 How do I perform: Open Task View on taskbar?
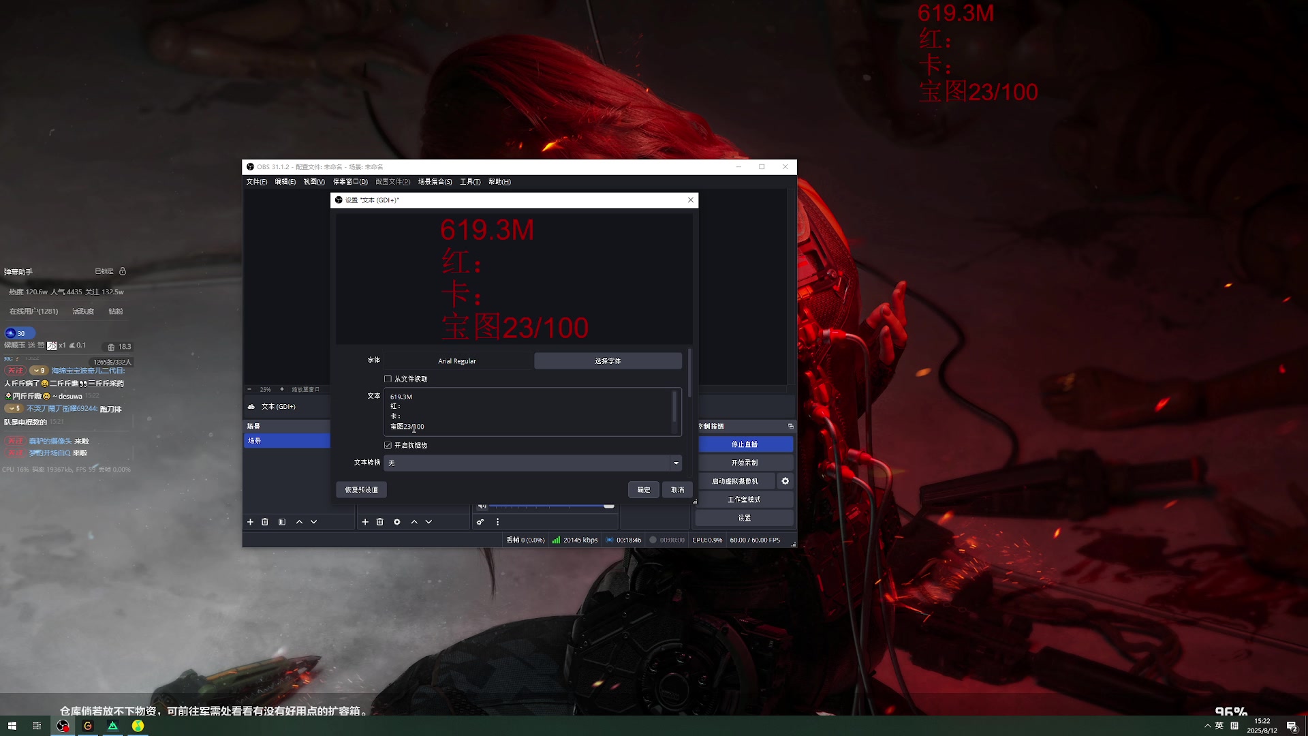[37, 726]
